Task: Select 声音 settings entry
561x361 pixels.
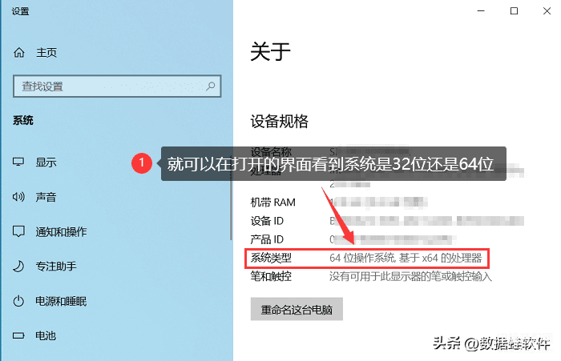Action: coord(46,197)
